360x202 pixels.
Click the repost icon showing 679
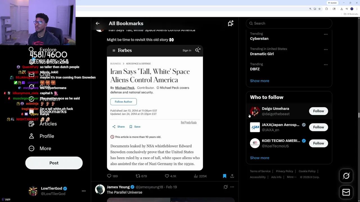[138, 176]
